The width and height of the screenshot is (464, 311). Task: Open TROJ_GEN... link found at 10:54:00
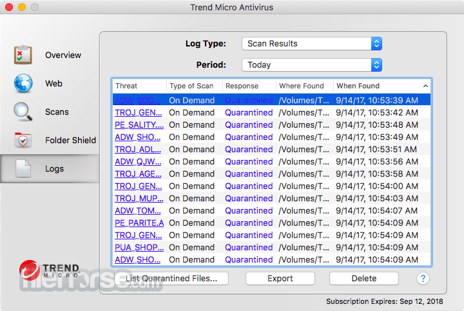tap(138, 186)
